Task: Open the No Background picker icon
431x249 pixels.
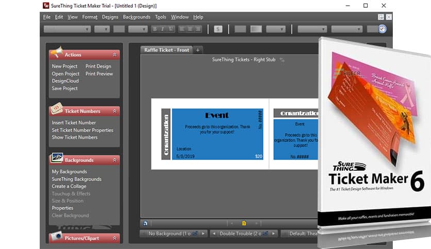Action: [x=195, y=234]
